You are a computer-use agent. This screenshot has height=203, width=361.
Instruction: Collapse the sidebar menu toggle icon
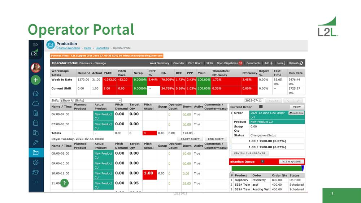tap(35, 44)
